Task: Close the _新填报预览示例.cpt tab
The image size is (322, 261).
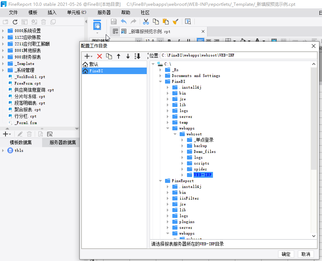Action: click(203, 31)
